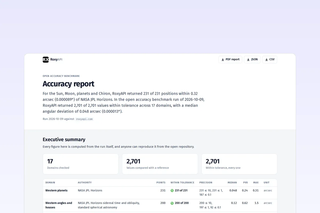Select the 17 Domains checked card
The image size is (320, 213).
[x=81, y=164]
